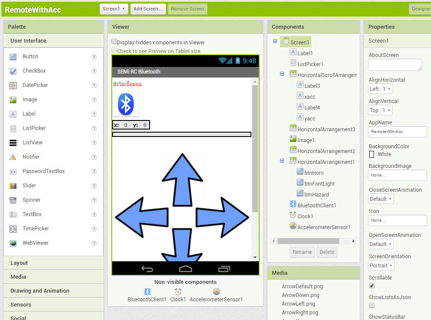Click the Clock1 icon in Components tree
This screenshot has width=431, height=320.
(293, 216)
